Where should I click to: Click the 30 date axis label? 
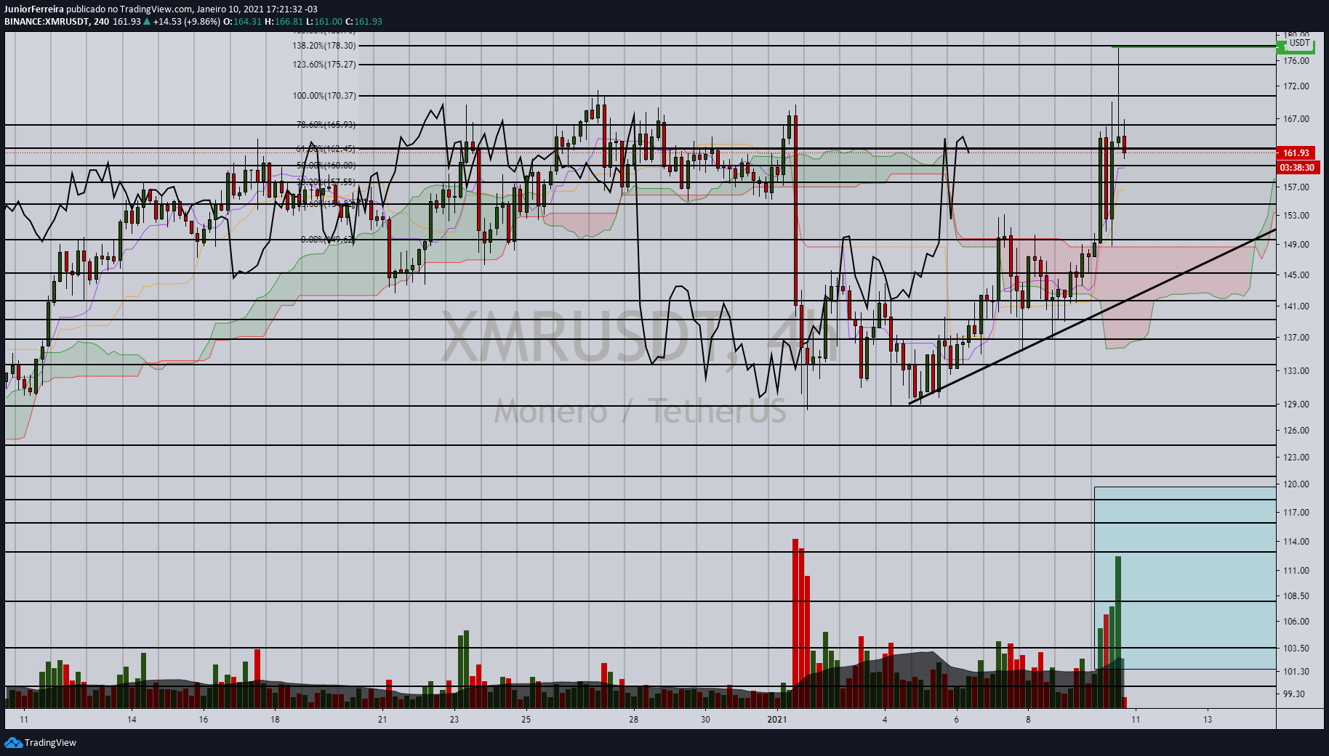click(705, 720)
